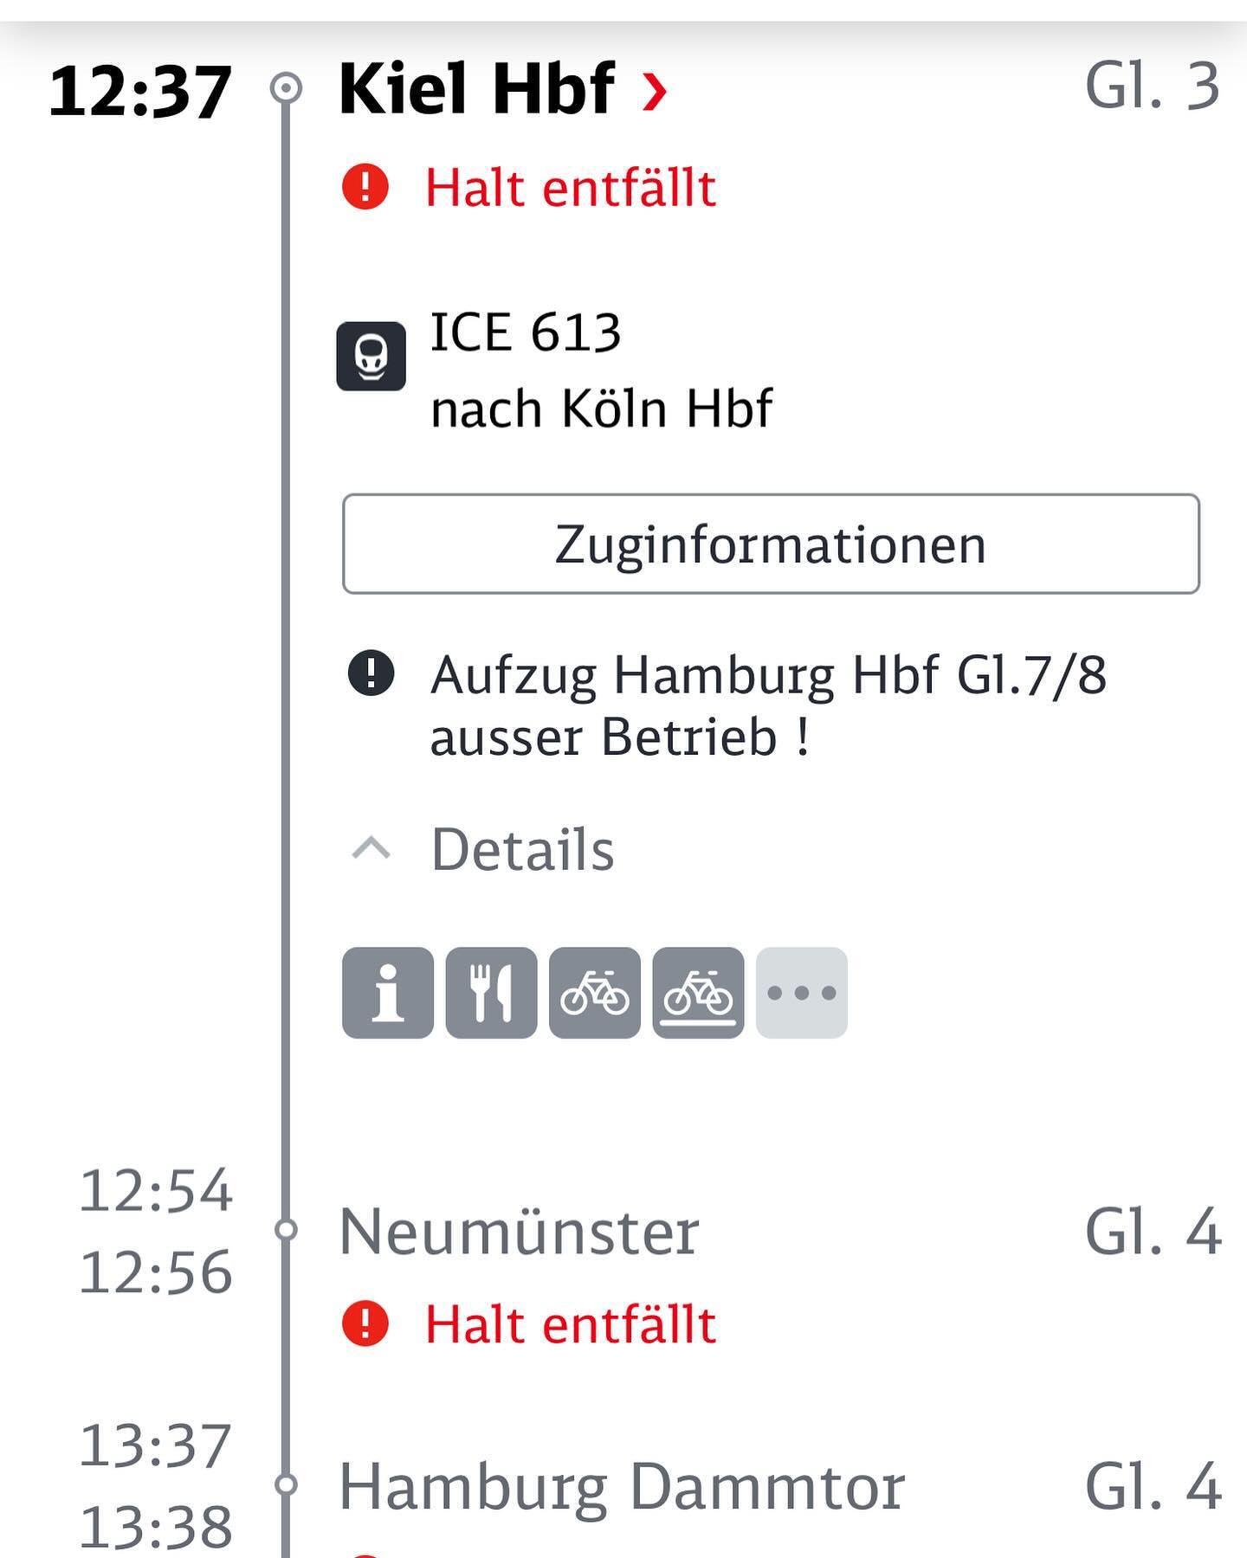Tap black alert icon for elevator notice

click(372, 673)
